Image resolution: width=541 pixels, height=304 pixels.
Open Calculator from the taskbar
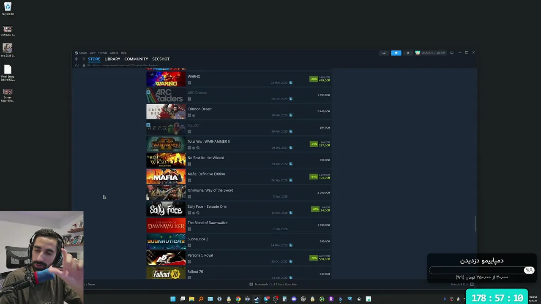284,299
